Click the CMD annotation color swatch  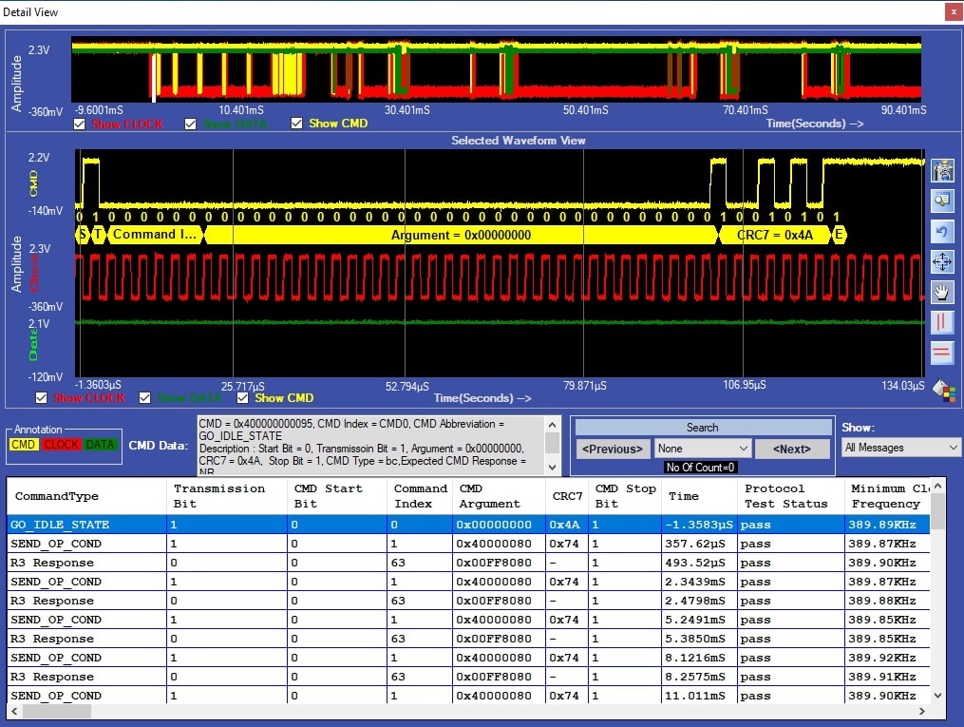(x=23, y=444)
